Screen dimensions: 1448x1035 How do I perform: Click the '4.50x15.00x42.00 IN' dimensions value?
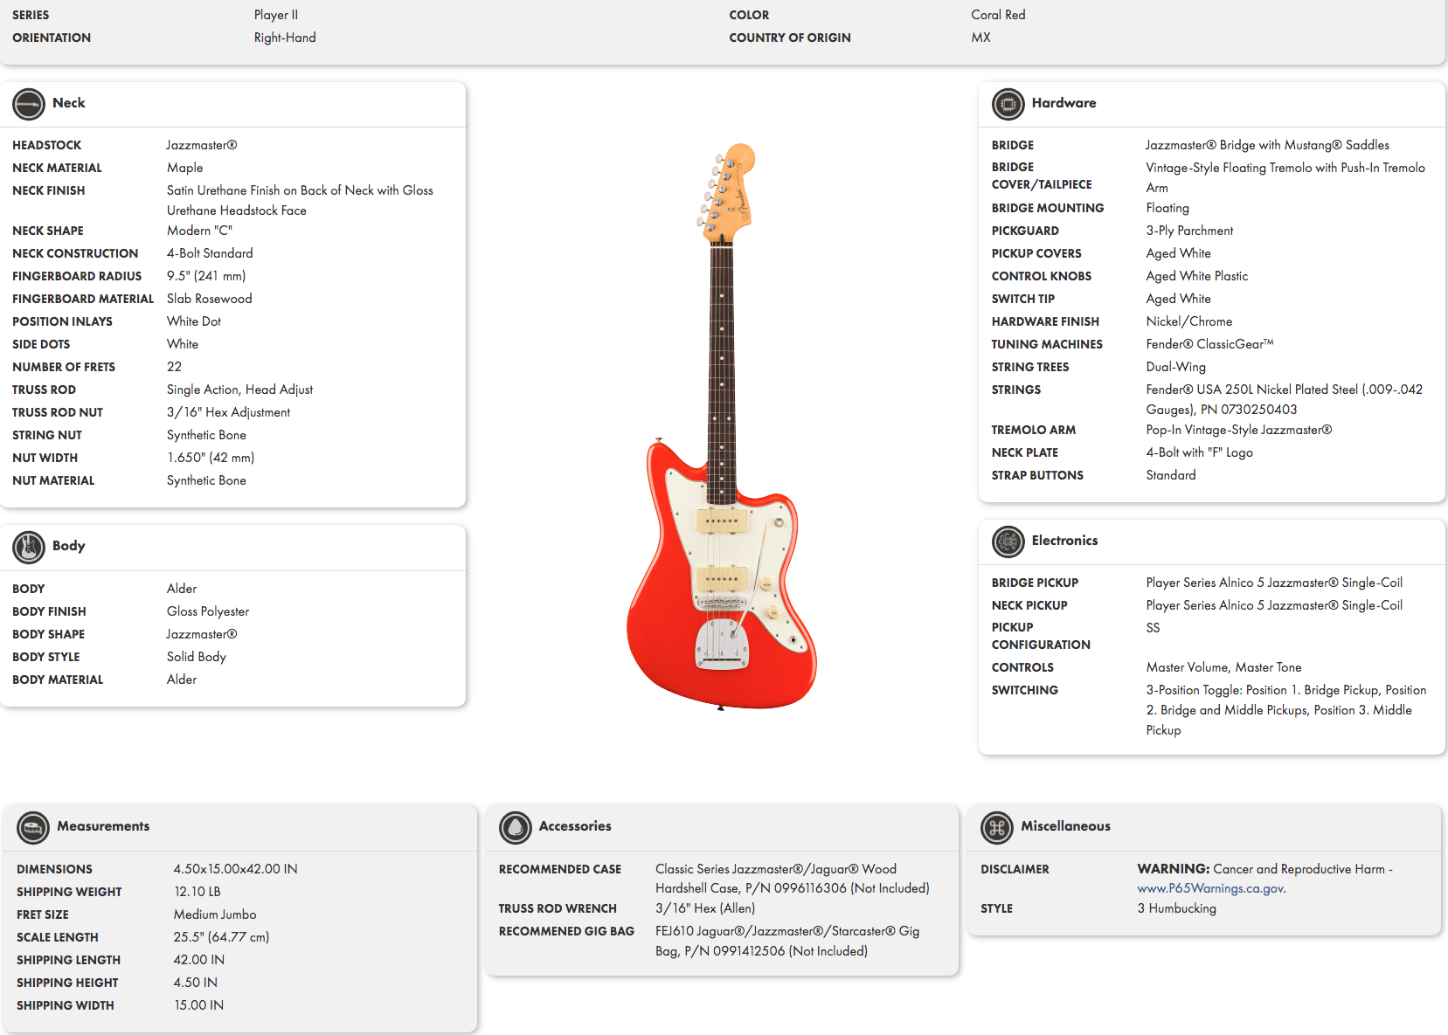pos(235,869)
